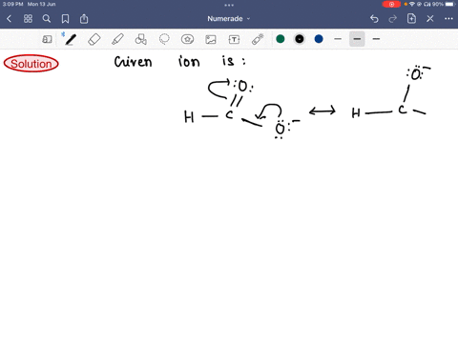458x343 pixels.
Task: Select the thickest stroke width
Action: point(376,39)
